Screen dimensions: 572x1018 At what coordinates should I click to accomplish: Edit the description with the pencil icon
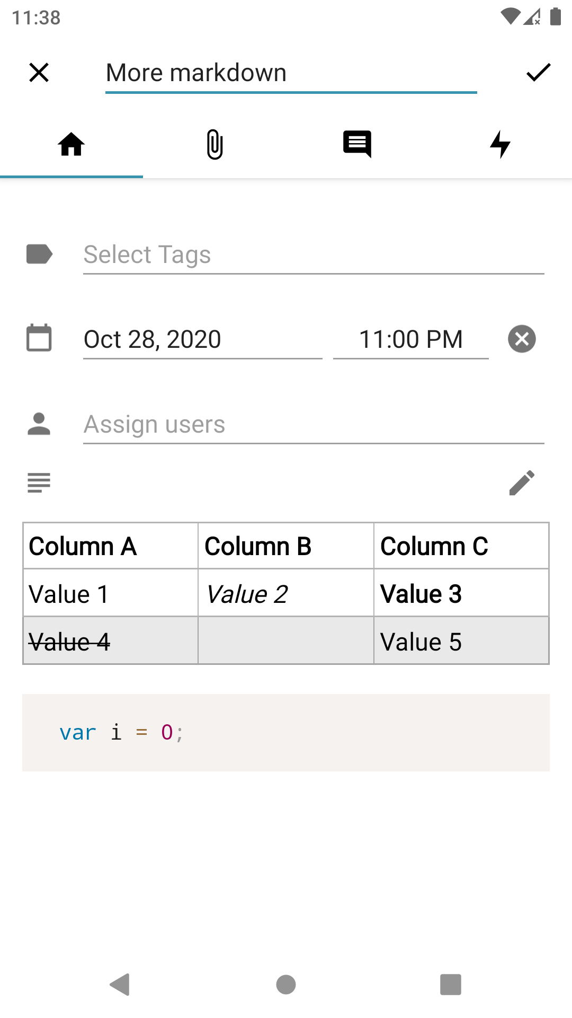point(522,482)
